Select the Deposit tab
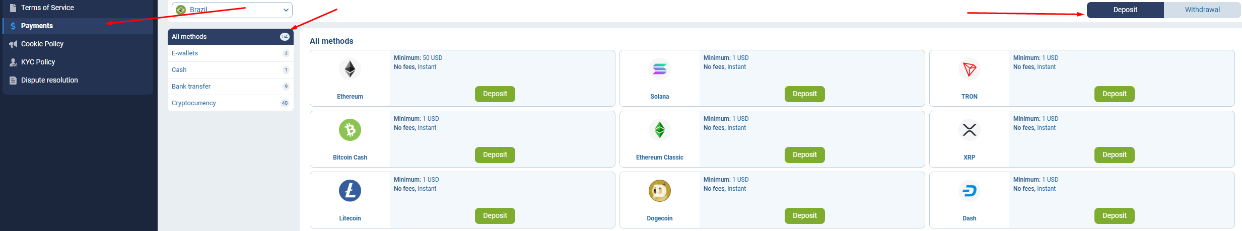The width and height of the screenshot is (1242, 231). [1125, 10]
